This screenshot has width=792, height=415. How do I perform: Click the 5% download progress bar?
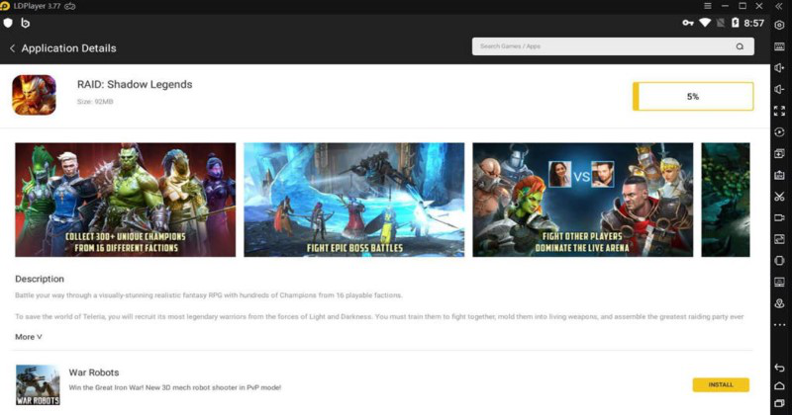(693, 97)
